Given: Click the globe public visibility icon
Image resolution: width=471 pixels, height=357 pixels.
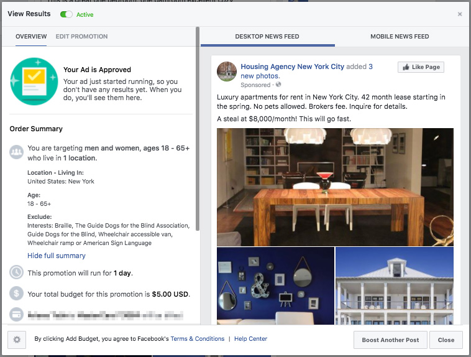Looking at the screenshot, I should coord(278,85).
